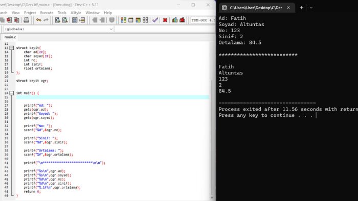Screen dimensions: 358x201
Task: Click the 'struct kayit ogr;' code line
Action: point(32,81)
